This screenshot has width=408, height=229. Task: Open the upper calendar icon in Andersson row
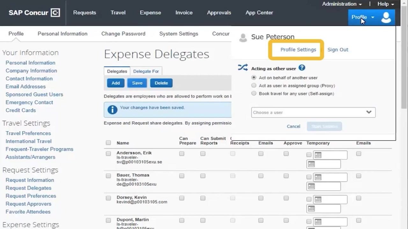click(318, 155)
